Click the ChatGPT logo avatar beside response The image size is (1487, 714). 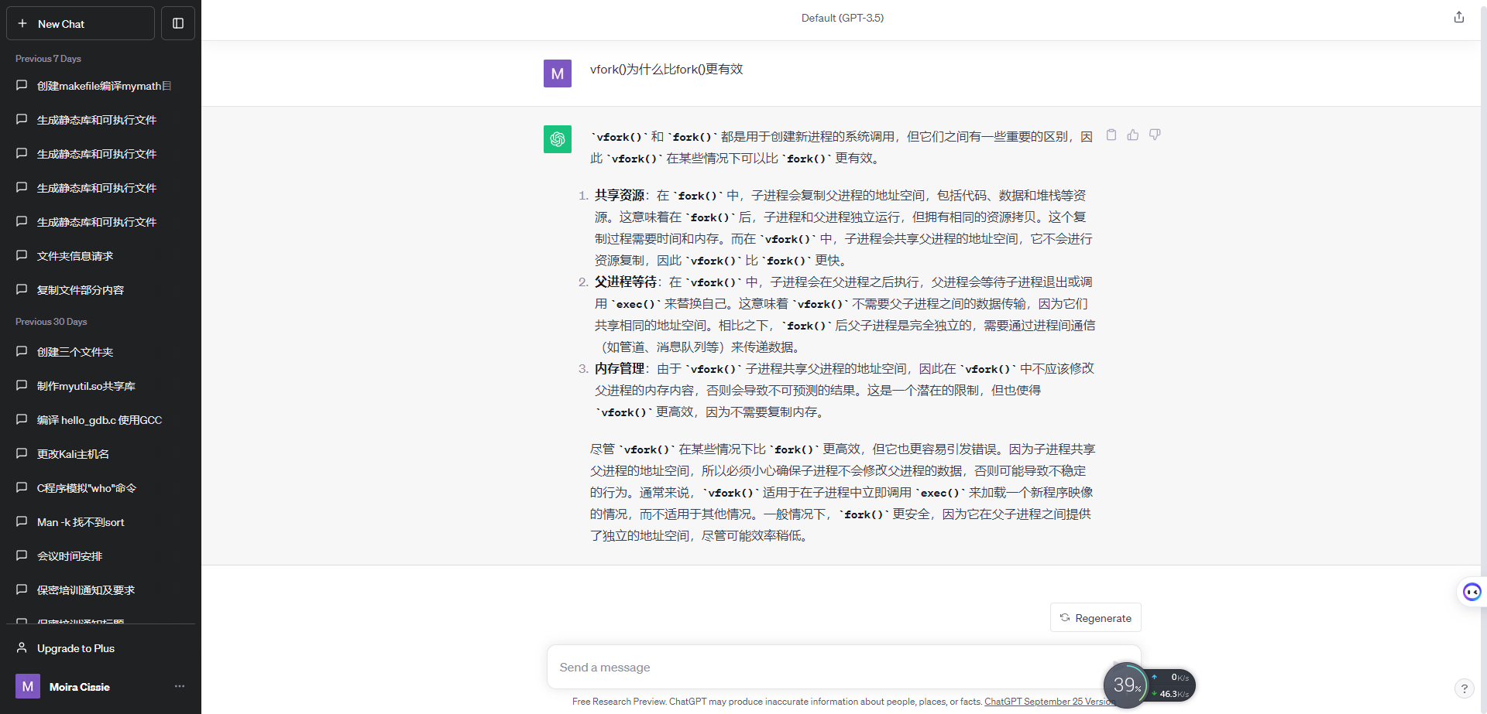[558, 139]
